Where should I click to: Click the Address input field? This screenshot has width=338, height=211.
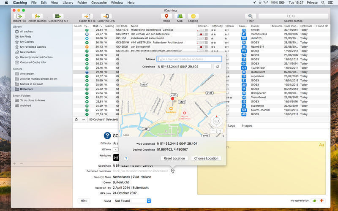[189, 59]
